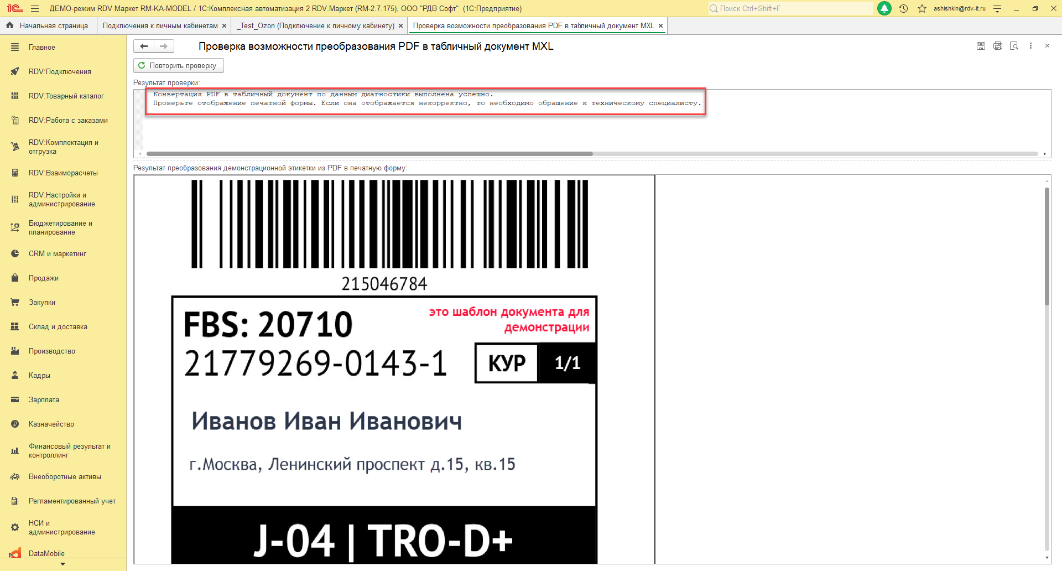Open the three-dot More menu of the form
Viewport: 1062px width, 571px height.
click(x=1030, y=46)
